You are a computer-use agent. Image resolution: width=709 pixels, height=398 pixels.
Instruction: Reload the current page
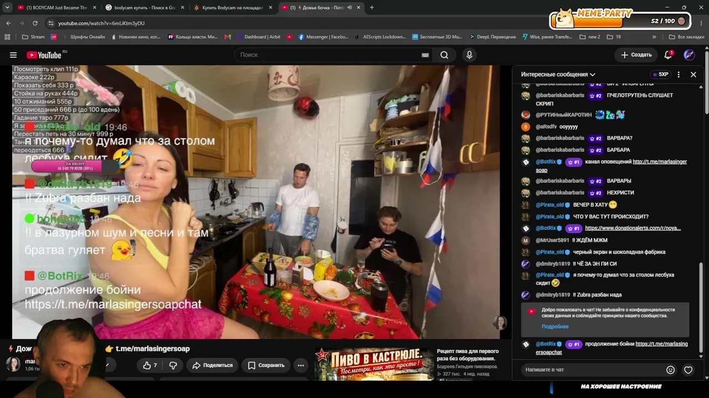click(x=35, y=23)
